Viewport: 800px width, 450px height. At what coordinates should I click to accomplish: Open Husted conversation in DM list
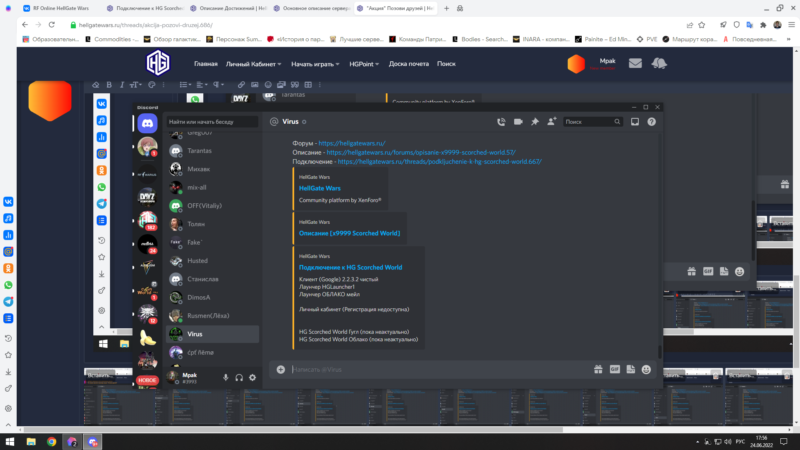pos(212,261)
